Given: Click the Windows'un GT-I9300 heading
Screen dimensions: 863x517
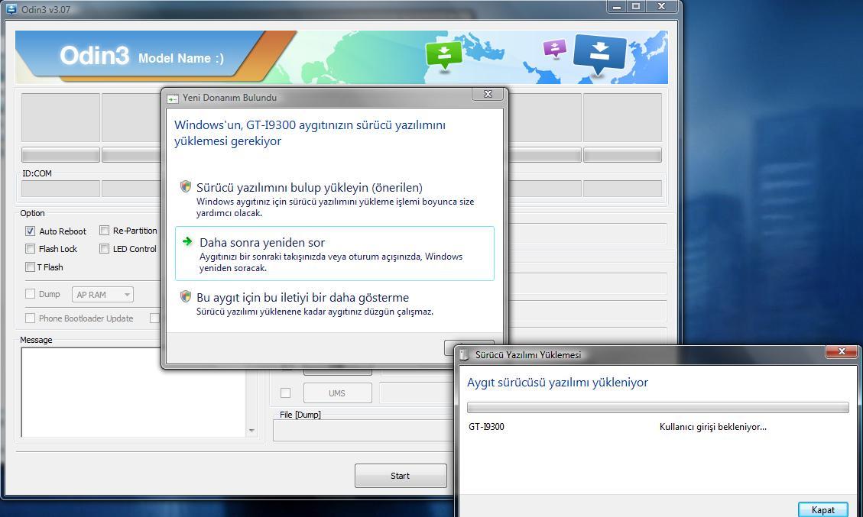Looking at the screenshot, I should coord(310,133).
